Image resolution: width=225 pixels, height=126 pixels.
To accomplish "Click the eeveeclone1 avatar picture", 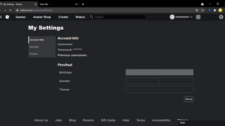I will (172, 17).
